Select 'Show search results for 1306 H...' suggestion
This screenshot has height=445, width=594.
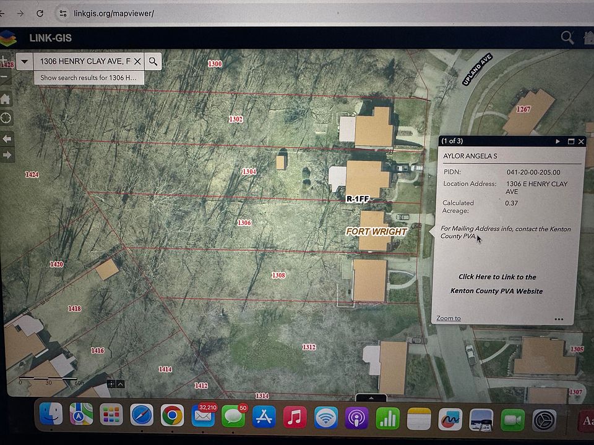click(x=88, y=78)
